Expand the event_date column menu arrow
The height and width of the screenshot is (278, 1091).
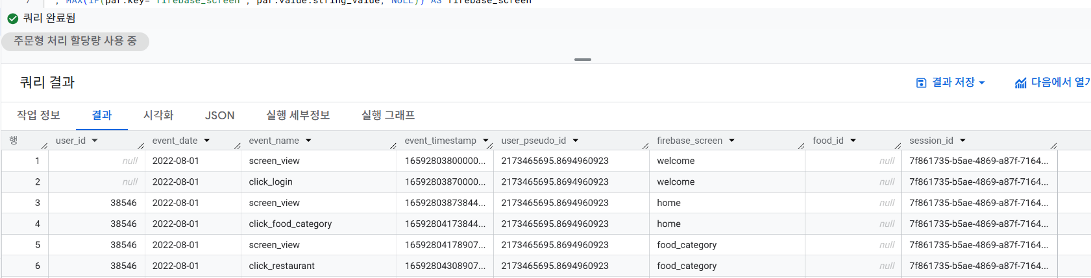207,141
